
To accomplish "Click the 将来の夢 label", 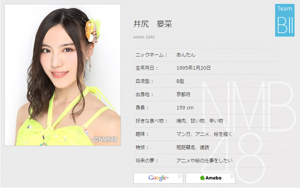I will point(147,160).
